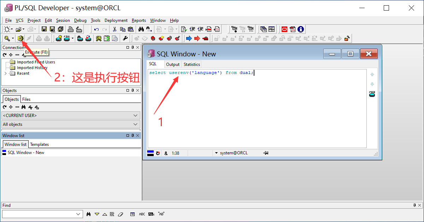Click the Save All stacked diskettes icon

pos(60,29)
